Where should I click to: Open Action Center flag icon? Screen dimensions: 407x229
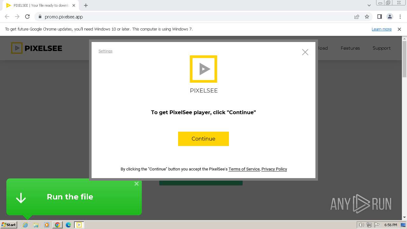click(377, 225)
